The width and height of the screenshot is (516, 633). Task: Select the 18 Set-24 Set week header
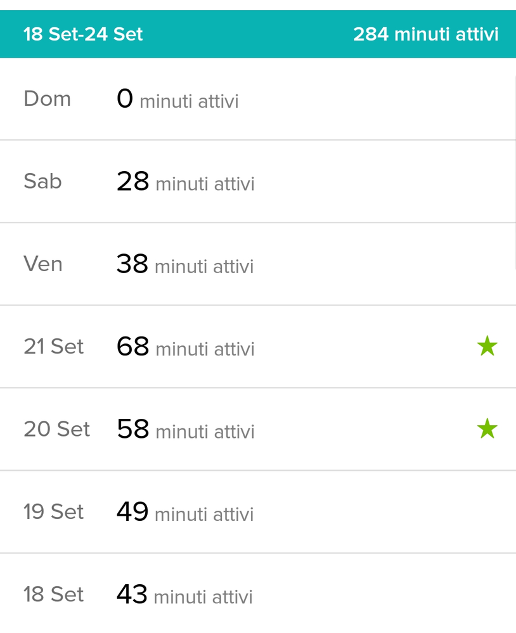[x=83, y=34]
